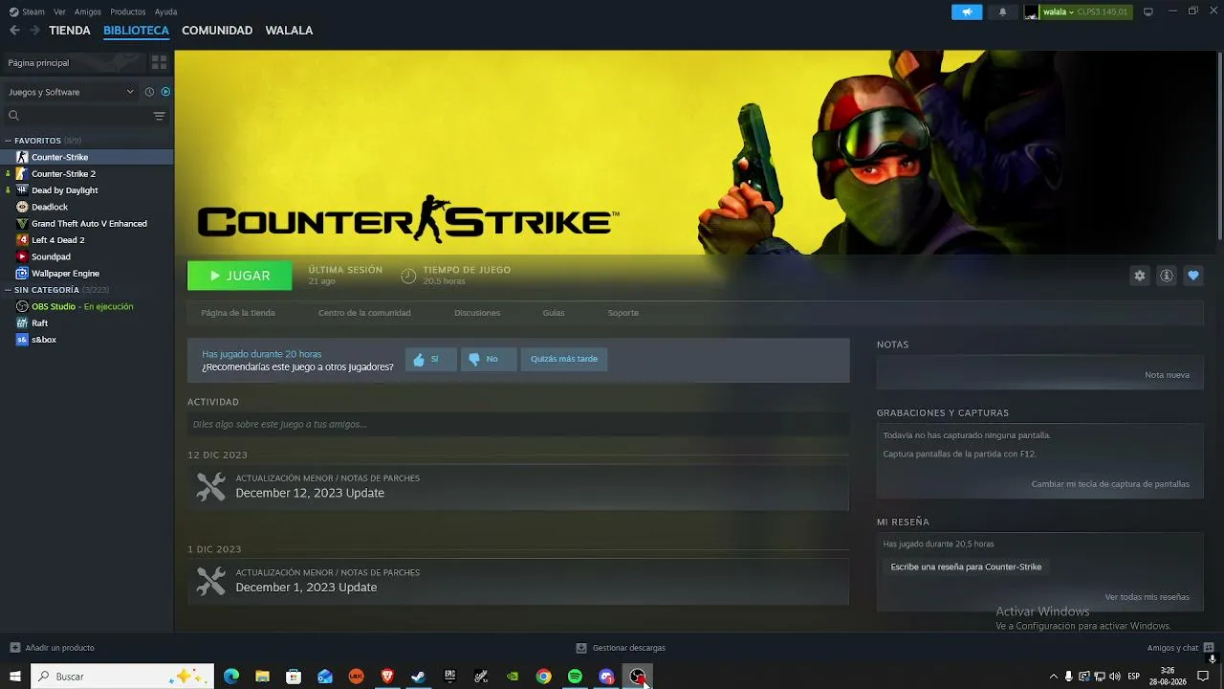This screenshot has width=1224, height=689.
Task: Open the Ayuda menu
Action: point(165,11)
